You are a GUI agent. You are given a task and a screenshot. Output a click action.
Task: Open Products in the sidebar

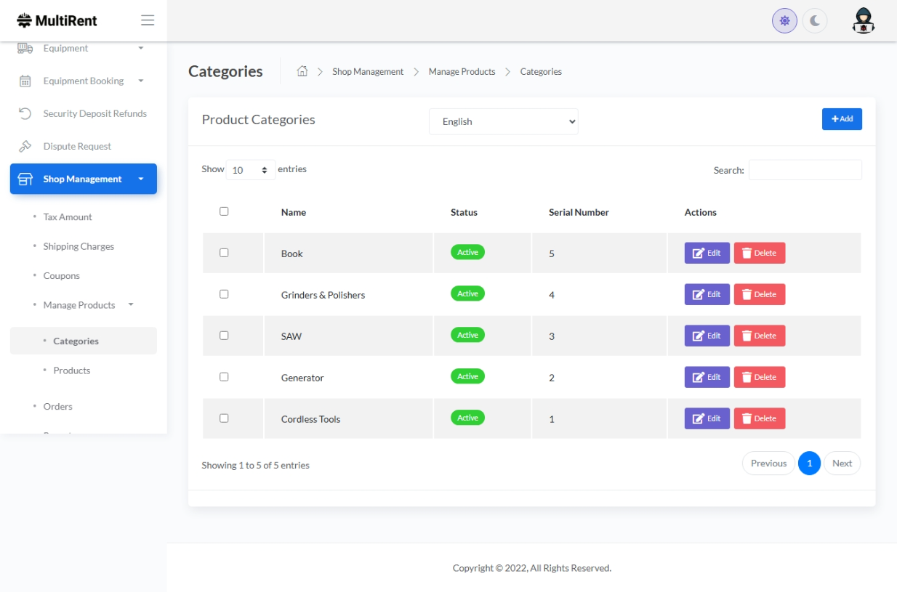72,370
